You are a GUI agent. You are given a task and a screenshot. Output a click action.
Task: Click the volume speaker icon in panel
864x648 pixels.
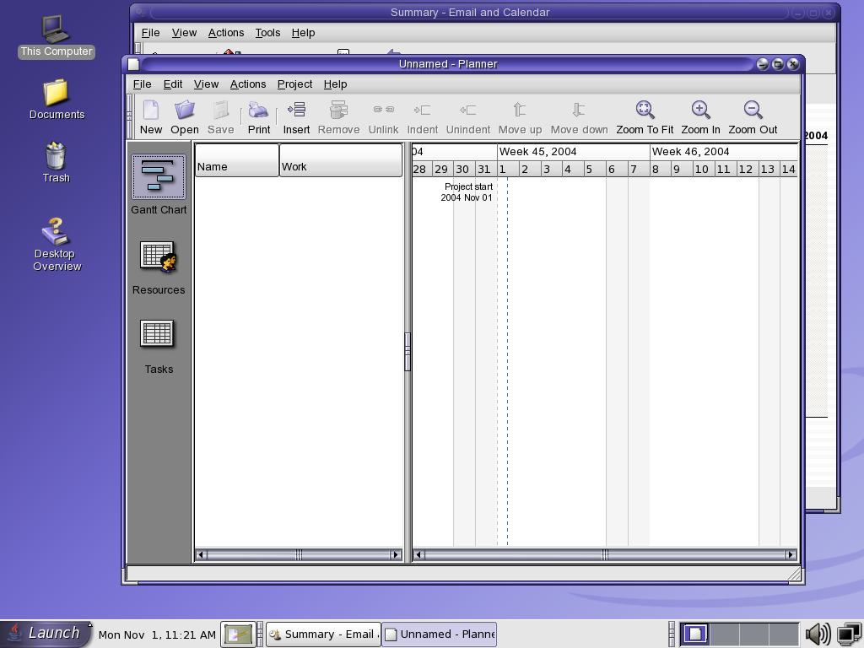[818, 634]
